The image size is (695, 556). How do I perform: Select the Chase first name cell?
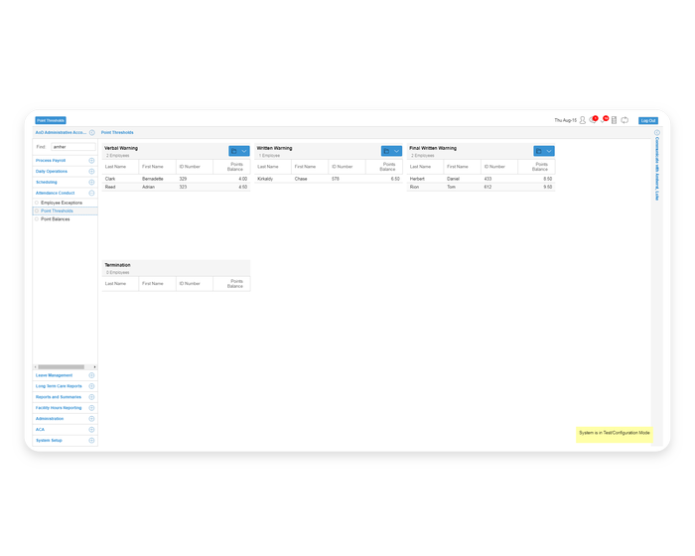[301, 179]
